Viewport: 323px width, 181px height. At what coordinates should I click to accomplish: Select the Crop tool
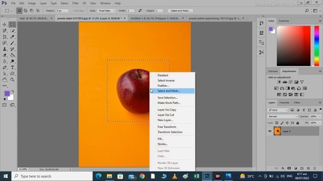5,37
